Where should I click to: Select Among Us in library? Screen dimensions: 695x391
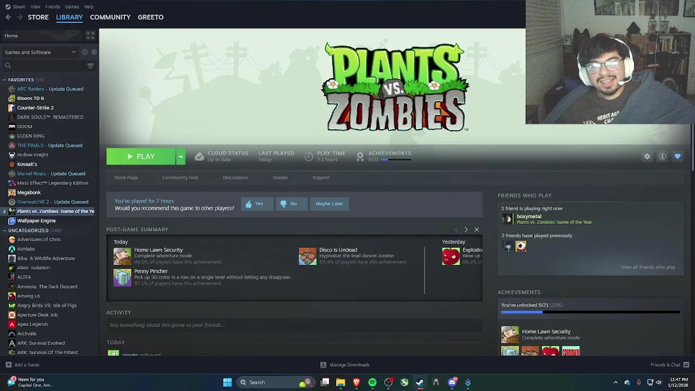click(x=28, y=296)
